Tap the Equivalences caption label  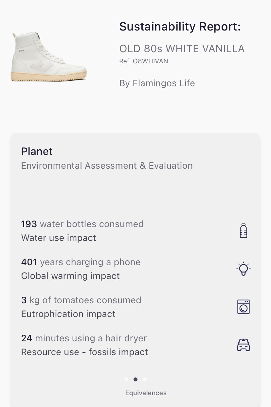(146, 393)
